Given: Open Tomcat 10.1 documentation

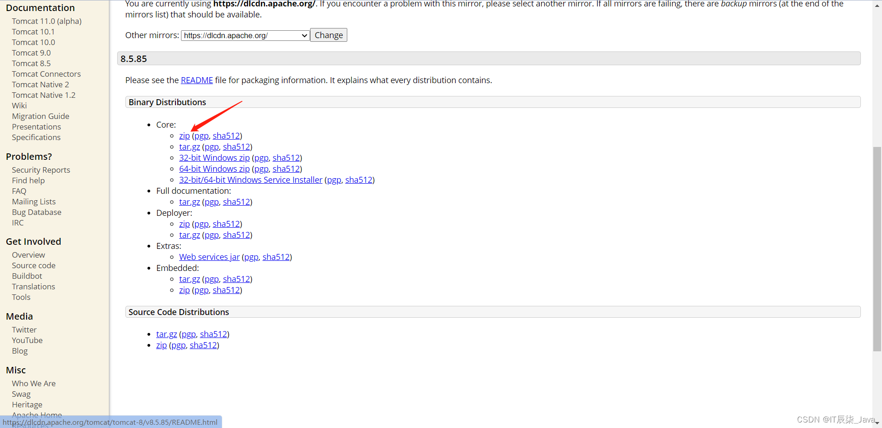Looking at the screenshot, I should coord(33,32).
